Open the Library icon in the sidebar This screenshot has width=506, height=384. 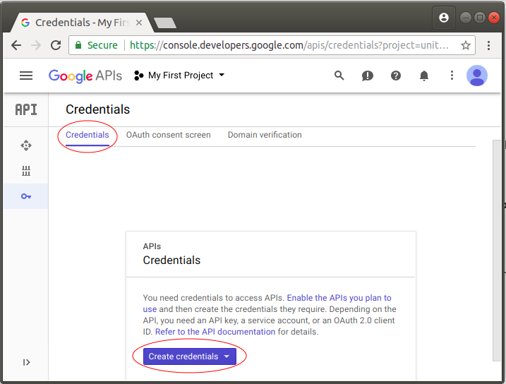coord(26,171)
